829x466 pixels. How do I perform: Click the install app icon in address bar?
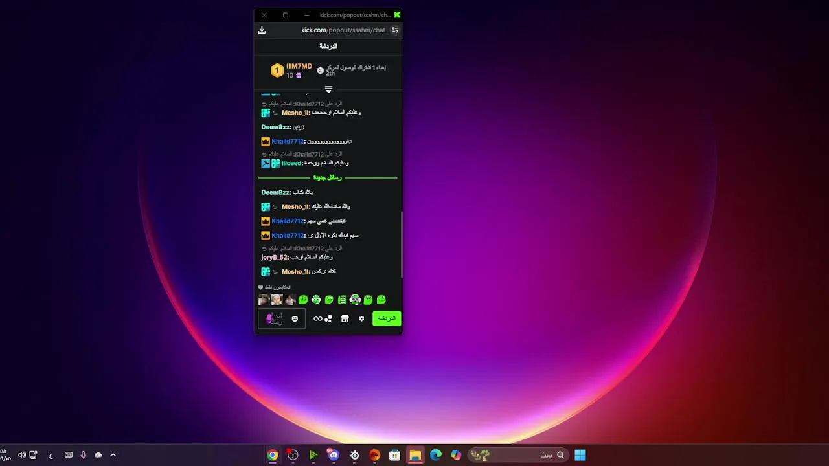pos(262,30)
